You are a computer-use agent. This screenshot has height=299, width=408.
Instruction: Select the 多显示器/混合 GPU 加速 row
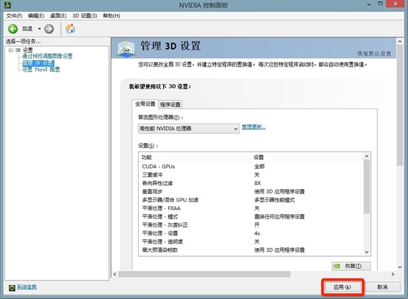coord(251,200)
